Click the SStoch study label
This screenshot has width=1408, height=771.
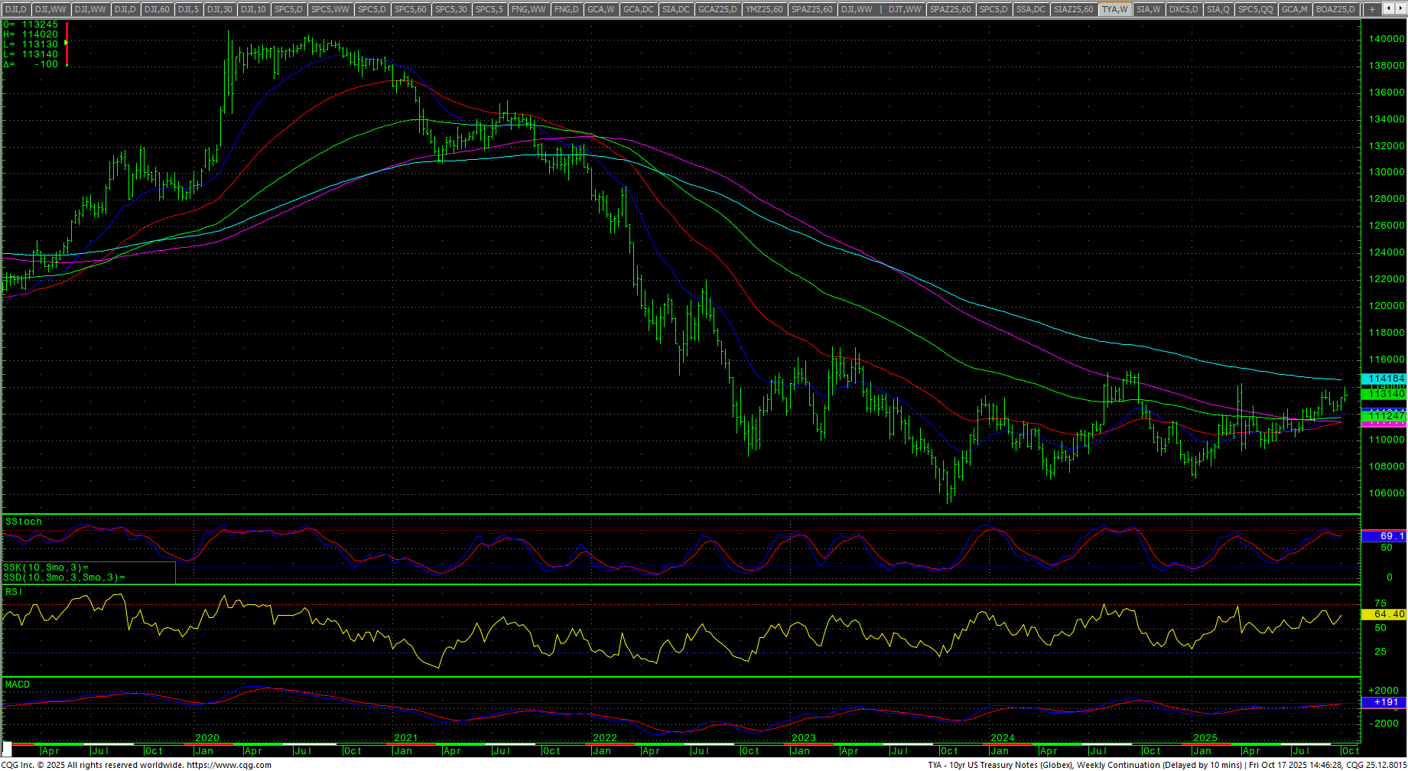24,522
